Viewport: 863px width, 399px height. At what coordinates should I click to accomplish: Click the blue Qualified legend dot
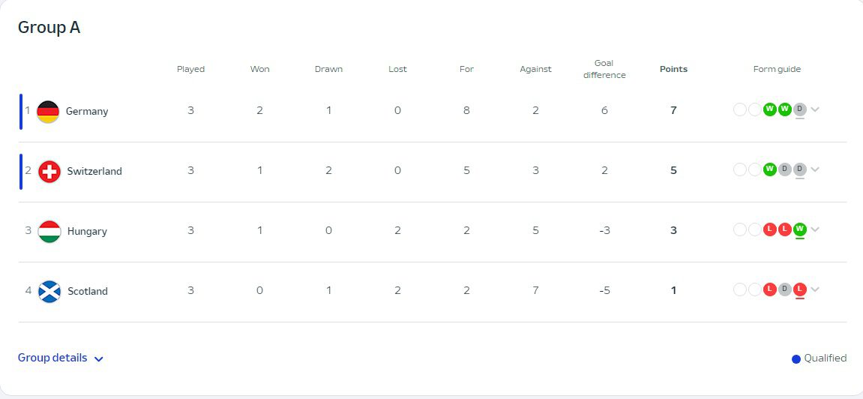point(796,359)
